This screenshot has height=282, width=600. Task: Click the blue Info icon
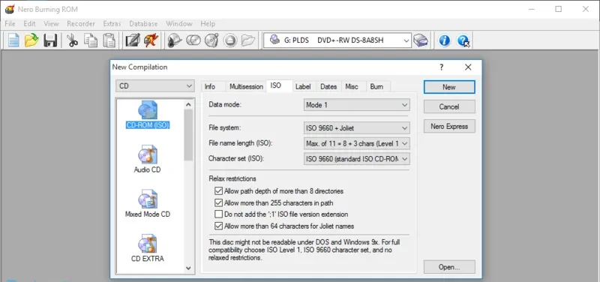(x=444, y=40)
